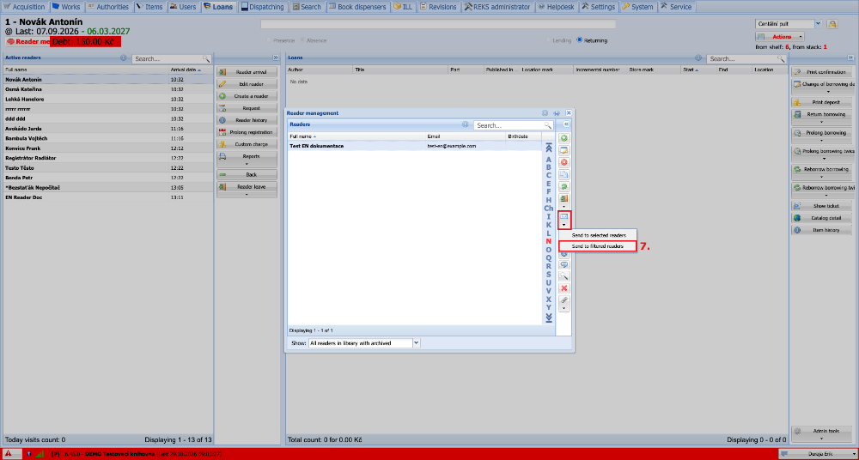This screenshot has height=460, width=859.
Task: Filter readers by letter Ch in index
Action: click(x=548, y=208)
